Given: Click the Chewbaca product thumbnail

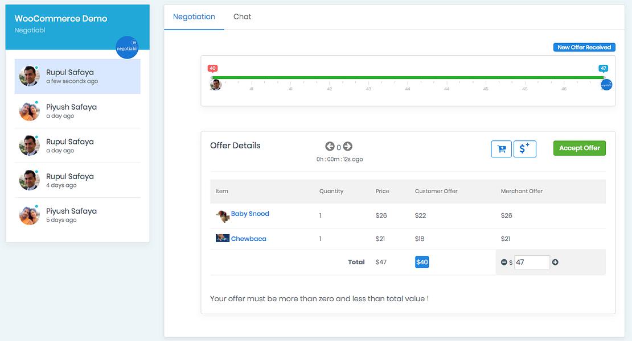Looking at the screenshot, I should pyautogui.click(x=223, y=238).
